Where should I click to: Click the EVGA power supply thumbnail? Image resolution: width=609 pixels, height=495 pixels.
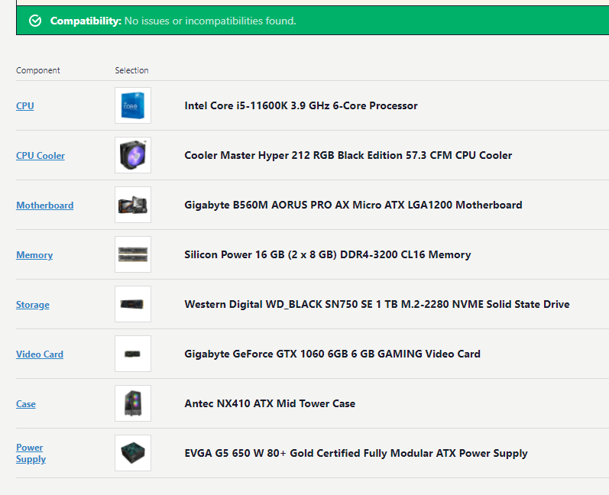(133, 453)
